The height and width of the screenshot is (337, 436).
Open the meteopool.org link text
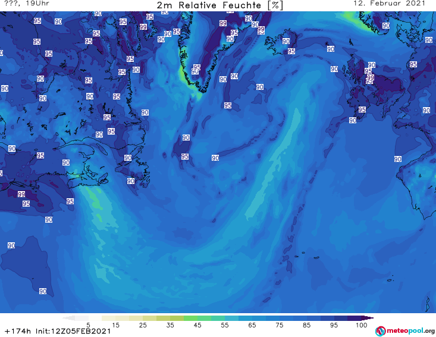(x=410, y=331)
